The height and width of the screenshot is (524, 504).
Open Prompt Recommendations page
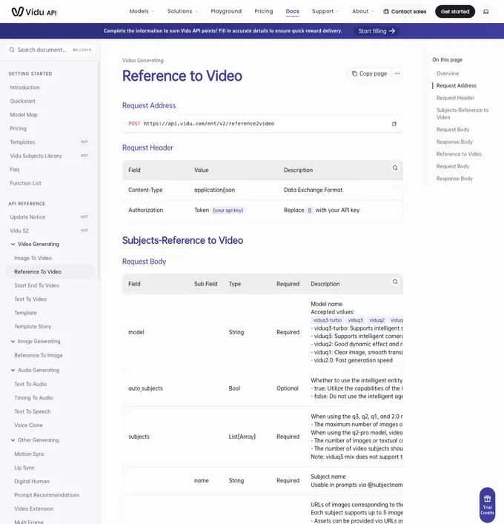[47, 495]
